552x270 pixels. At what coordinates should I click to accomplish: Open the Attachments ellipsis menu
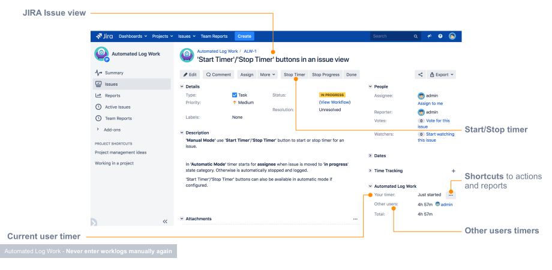pos(355,219)
